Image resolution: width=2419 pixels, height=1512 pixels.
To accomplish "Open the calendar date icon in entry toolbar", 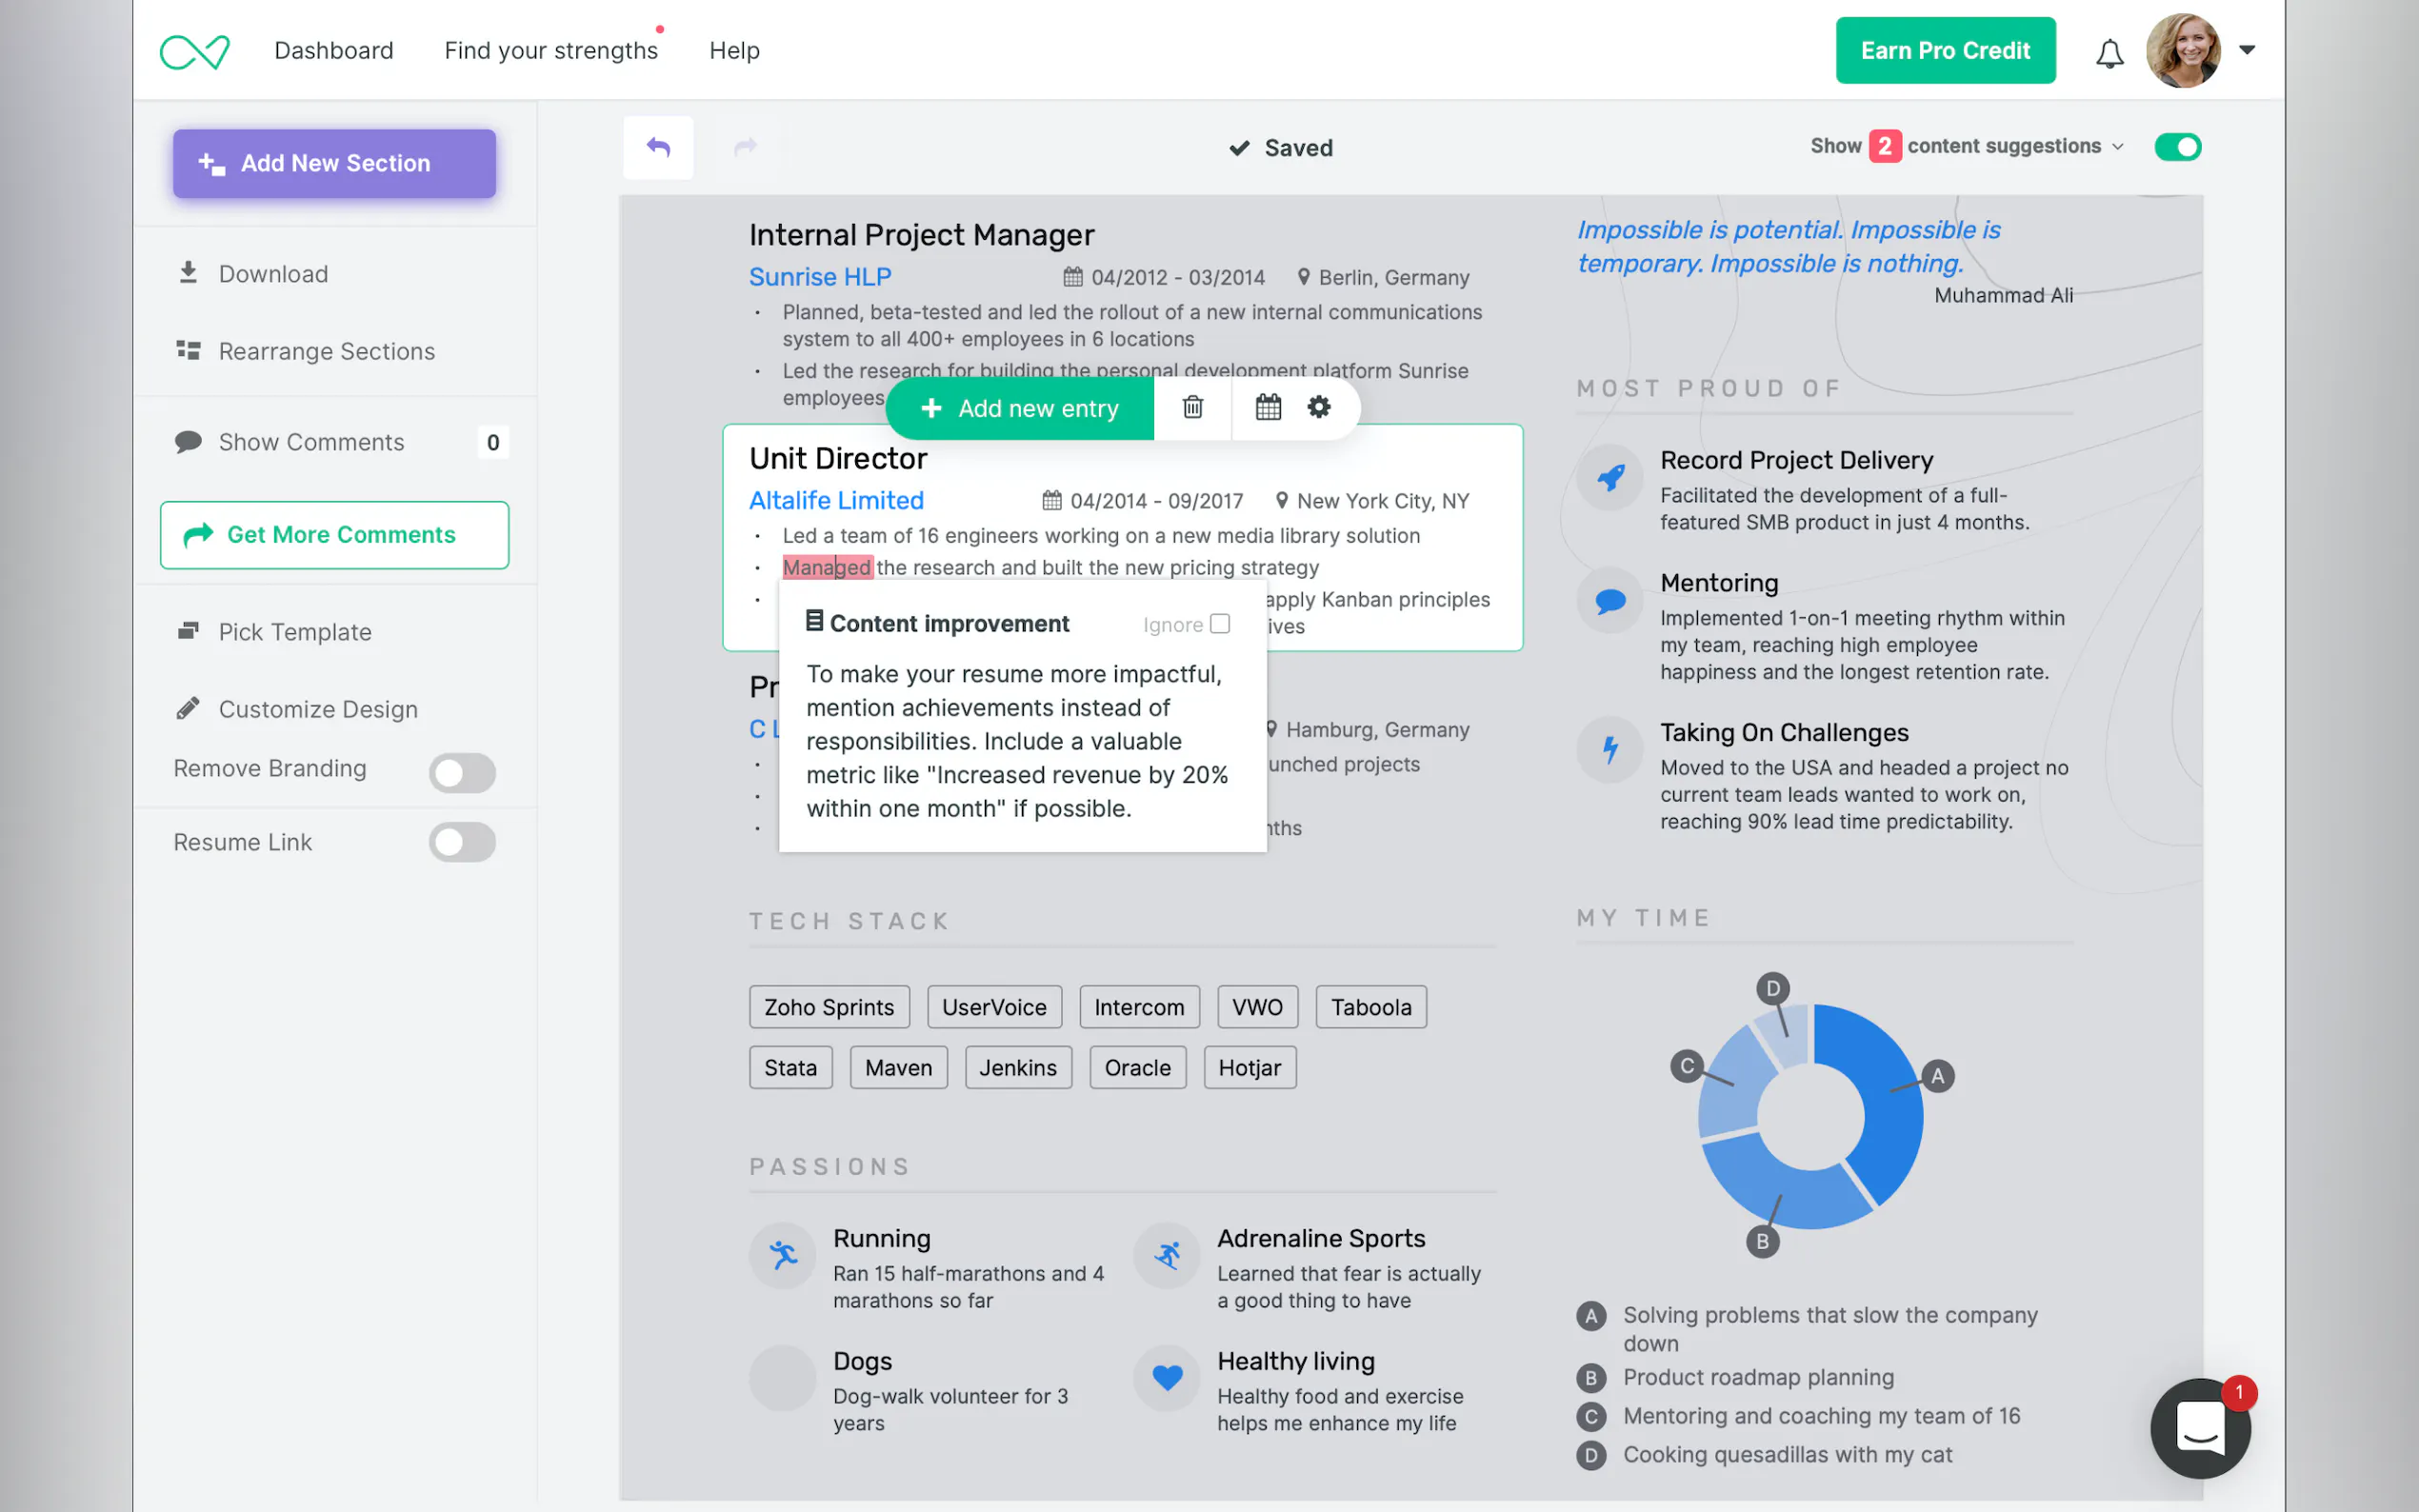I will [1268, 407].
